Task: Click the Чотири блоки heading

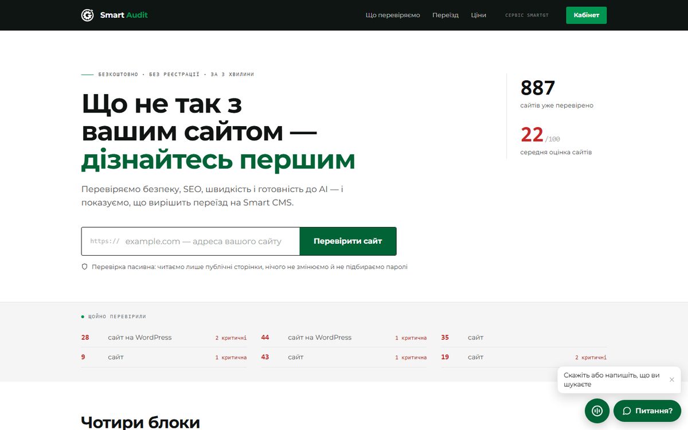Action: (140, 423)
